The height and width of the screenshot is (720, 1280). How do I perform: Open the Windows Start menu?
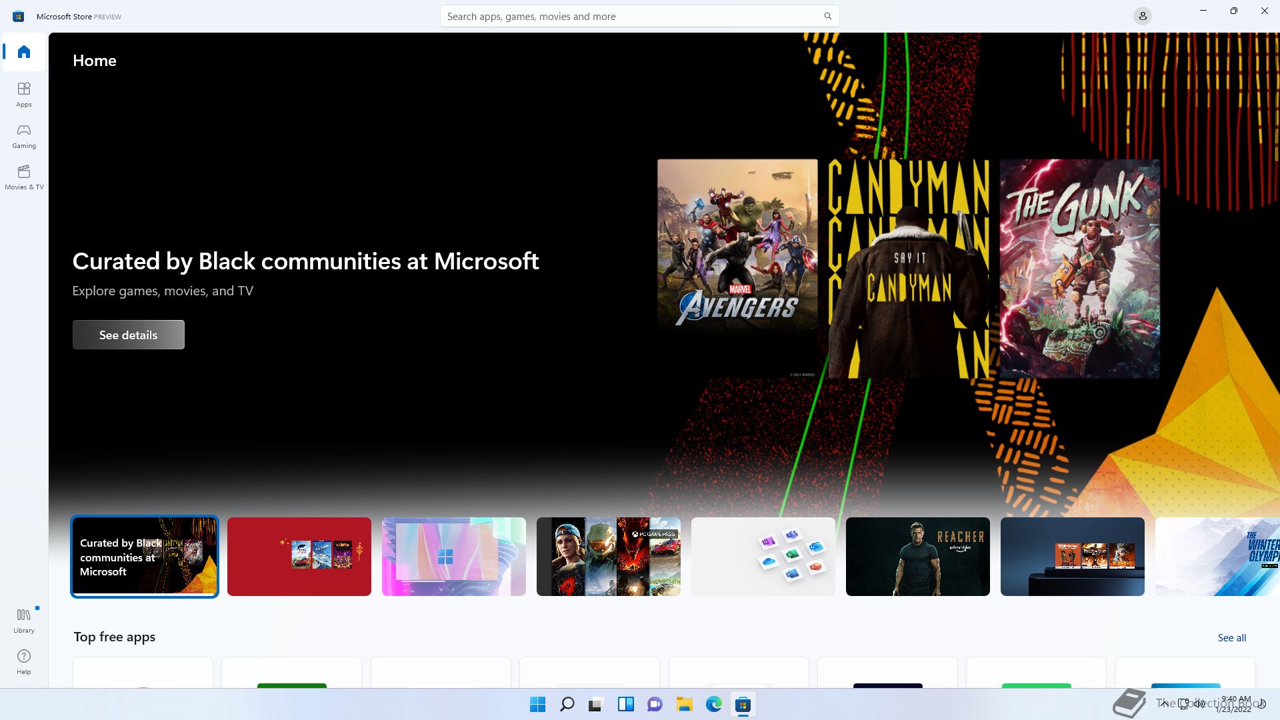537,705
